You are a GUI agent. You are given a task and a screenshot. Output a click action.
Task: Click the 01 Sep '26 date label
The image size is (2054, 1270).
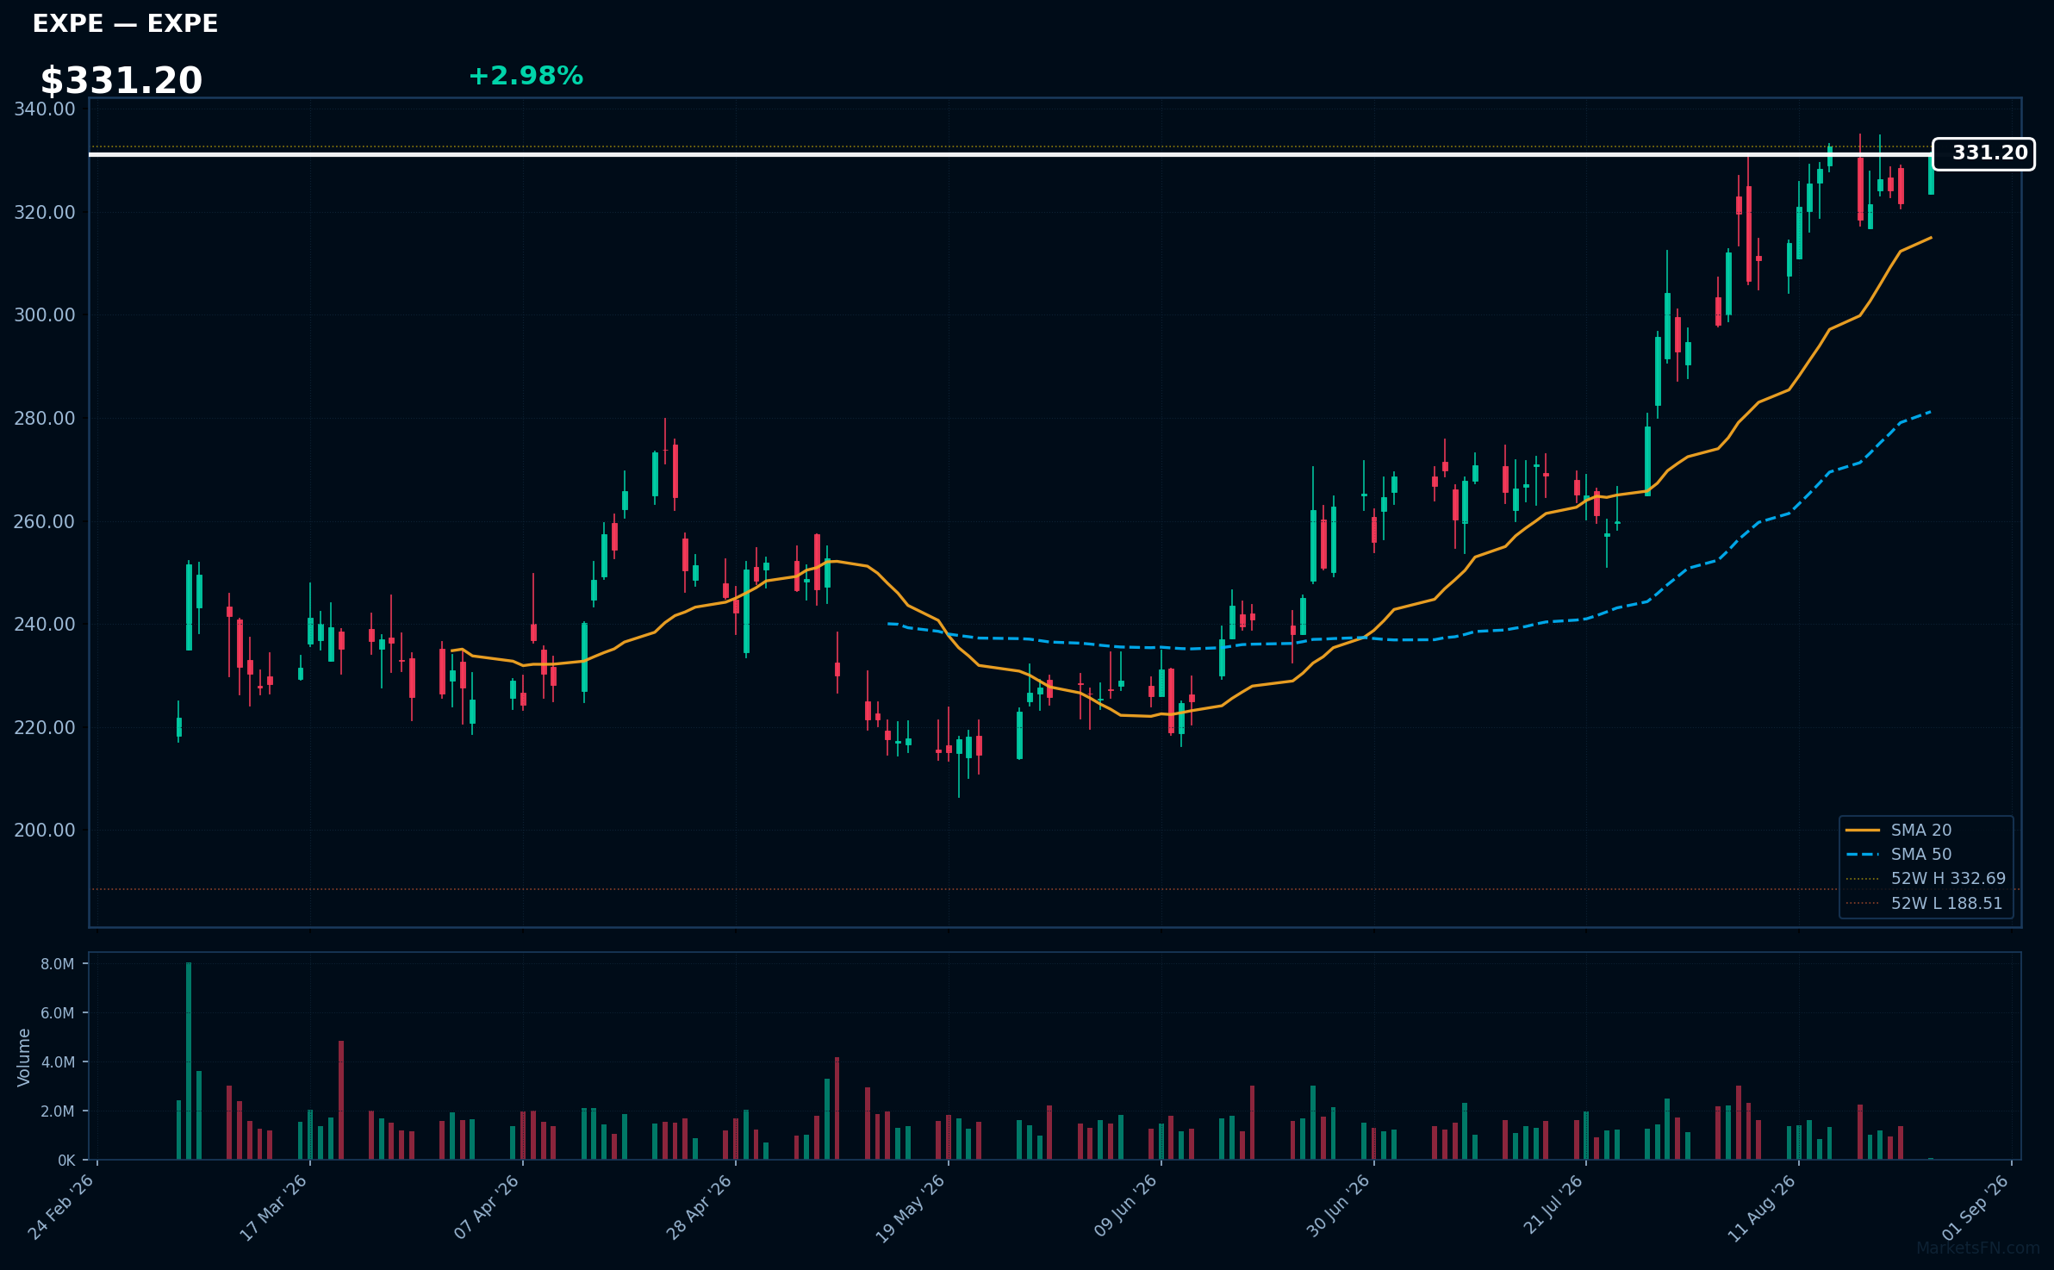1976,1207
